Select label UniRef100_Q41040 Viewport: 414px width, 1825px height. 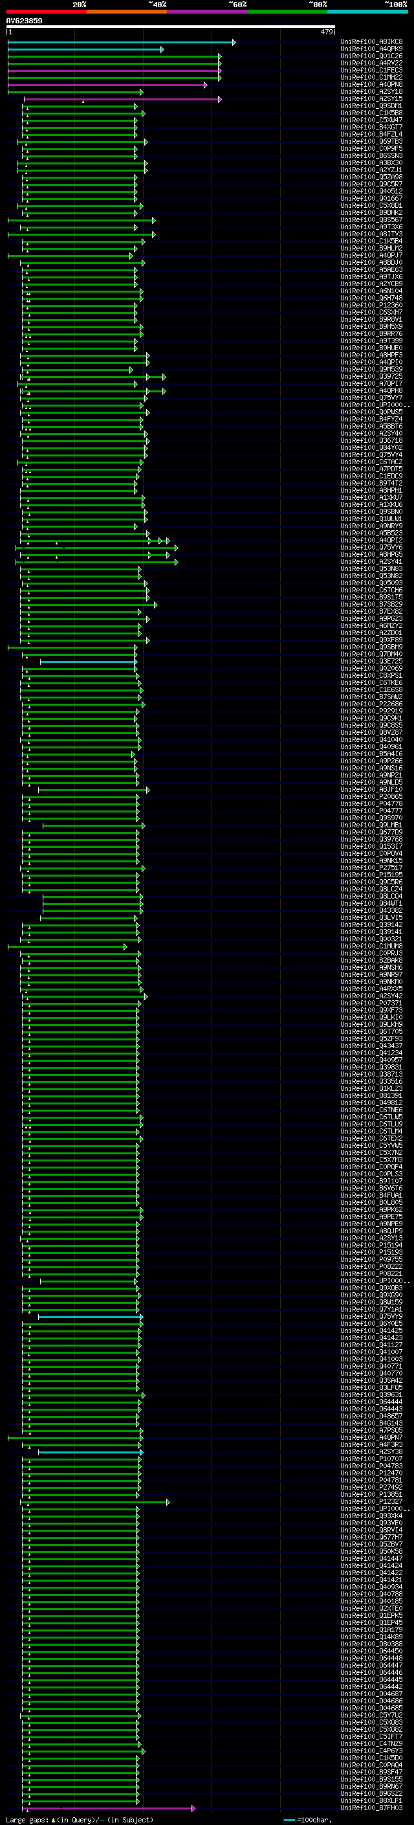pos(371,739)
